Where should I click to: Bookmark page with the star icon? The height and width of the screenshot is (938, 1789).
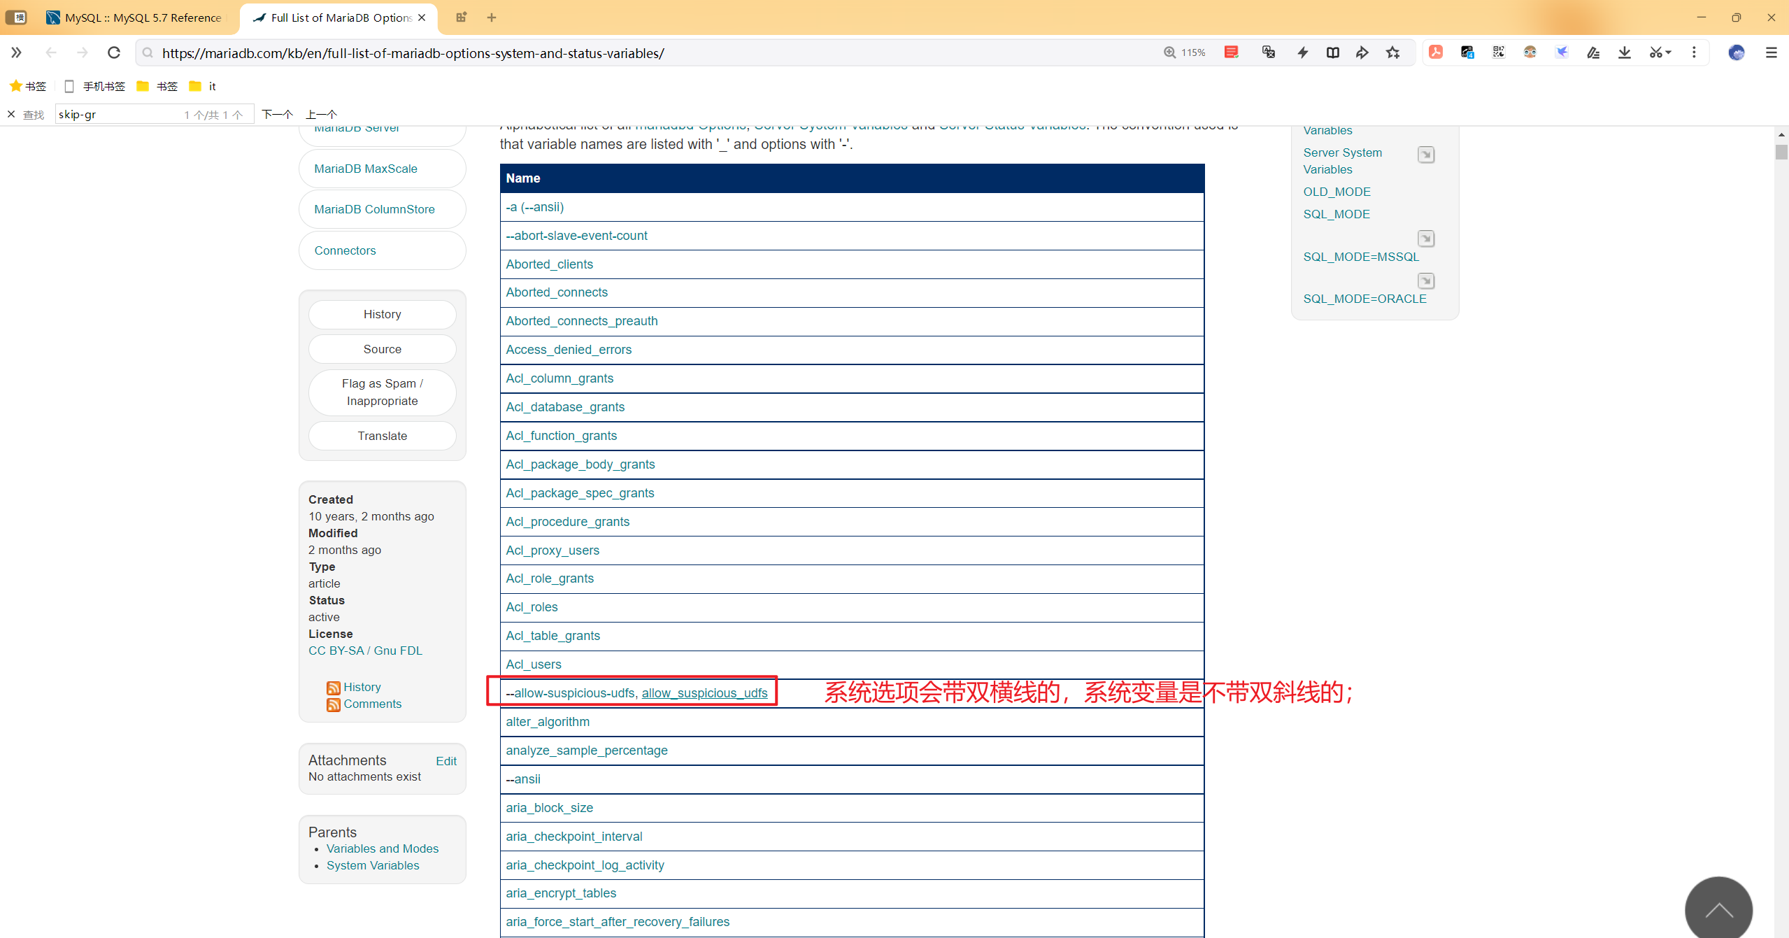[x=1393, y=52]
